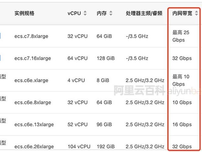Select the ecs.c6e.8xlarge instance row

(101, 102)
